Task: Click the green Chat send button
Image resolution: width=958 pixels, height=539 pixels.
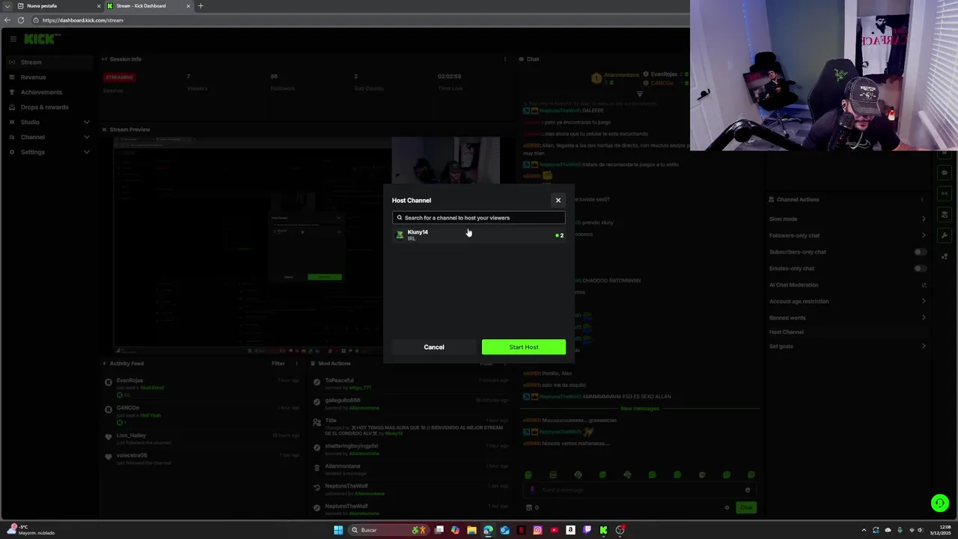Action: click(x=746, y=508)
